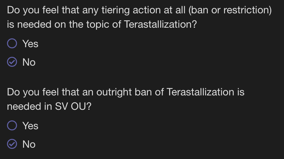Screen dimensions: 284x159
Task: Click the "No" label under the SV OU question
Action: (x=29, y=144)
